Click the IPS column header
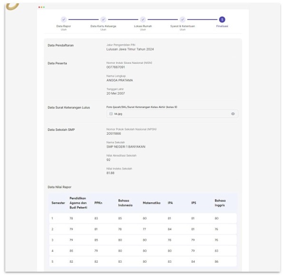The width and height of the screenshot is (286, 276). (194, 203)
